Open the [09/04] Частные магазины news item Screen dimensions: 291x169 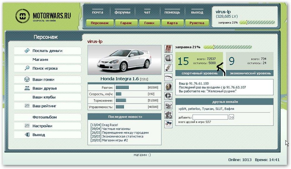[110, 129]
